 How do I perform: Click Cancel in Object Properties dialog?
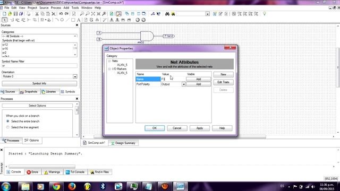pos(177,128)
